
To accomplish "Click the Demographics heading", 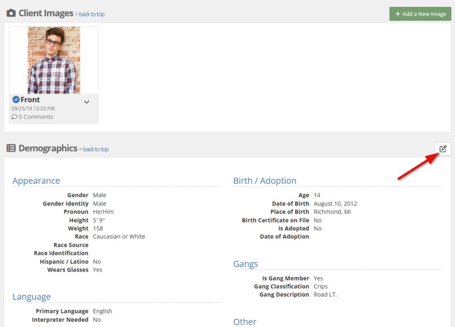I will click(48, 148).
